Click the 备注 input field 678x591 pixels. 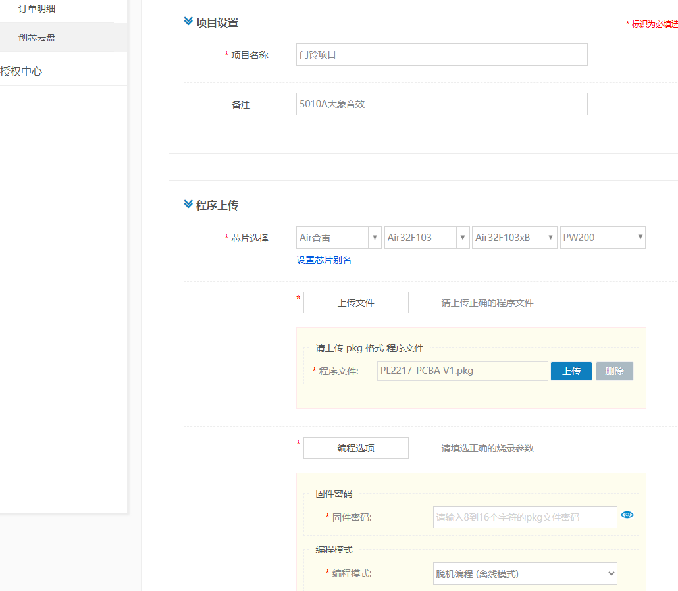[x=442, y=104]
